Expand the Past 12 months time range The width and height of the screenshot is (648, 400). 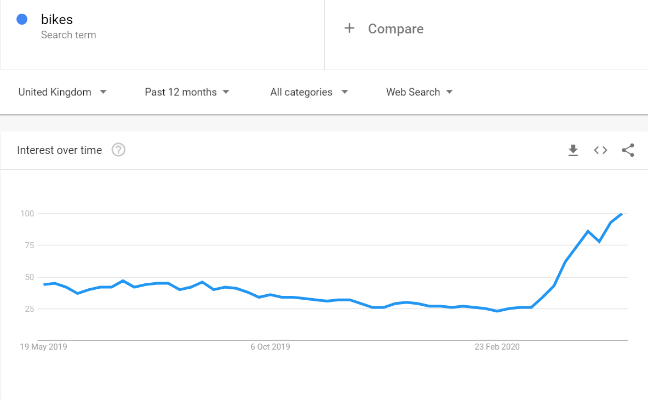[x=187, y=92]
